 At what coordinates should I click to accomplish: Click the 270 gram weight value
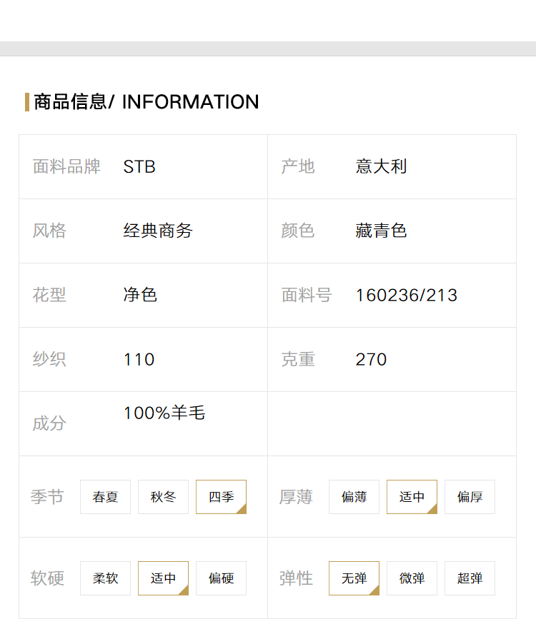[371, 359]
